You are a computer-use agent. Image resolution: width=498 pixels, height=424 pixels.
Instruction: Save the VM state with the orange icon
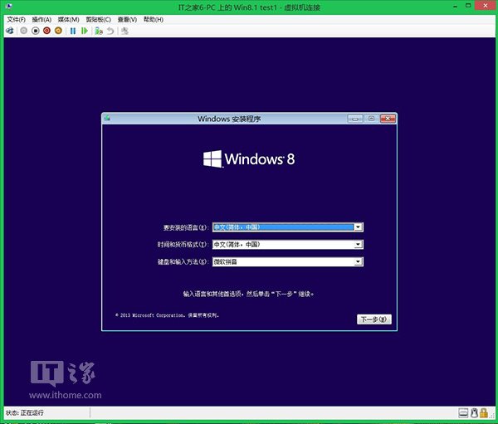tap(58, 31)
